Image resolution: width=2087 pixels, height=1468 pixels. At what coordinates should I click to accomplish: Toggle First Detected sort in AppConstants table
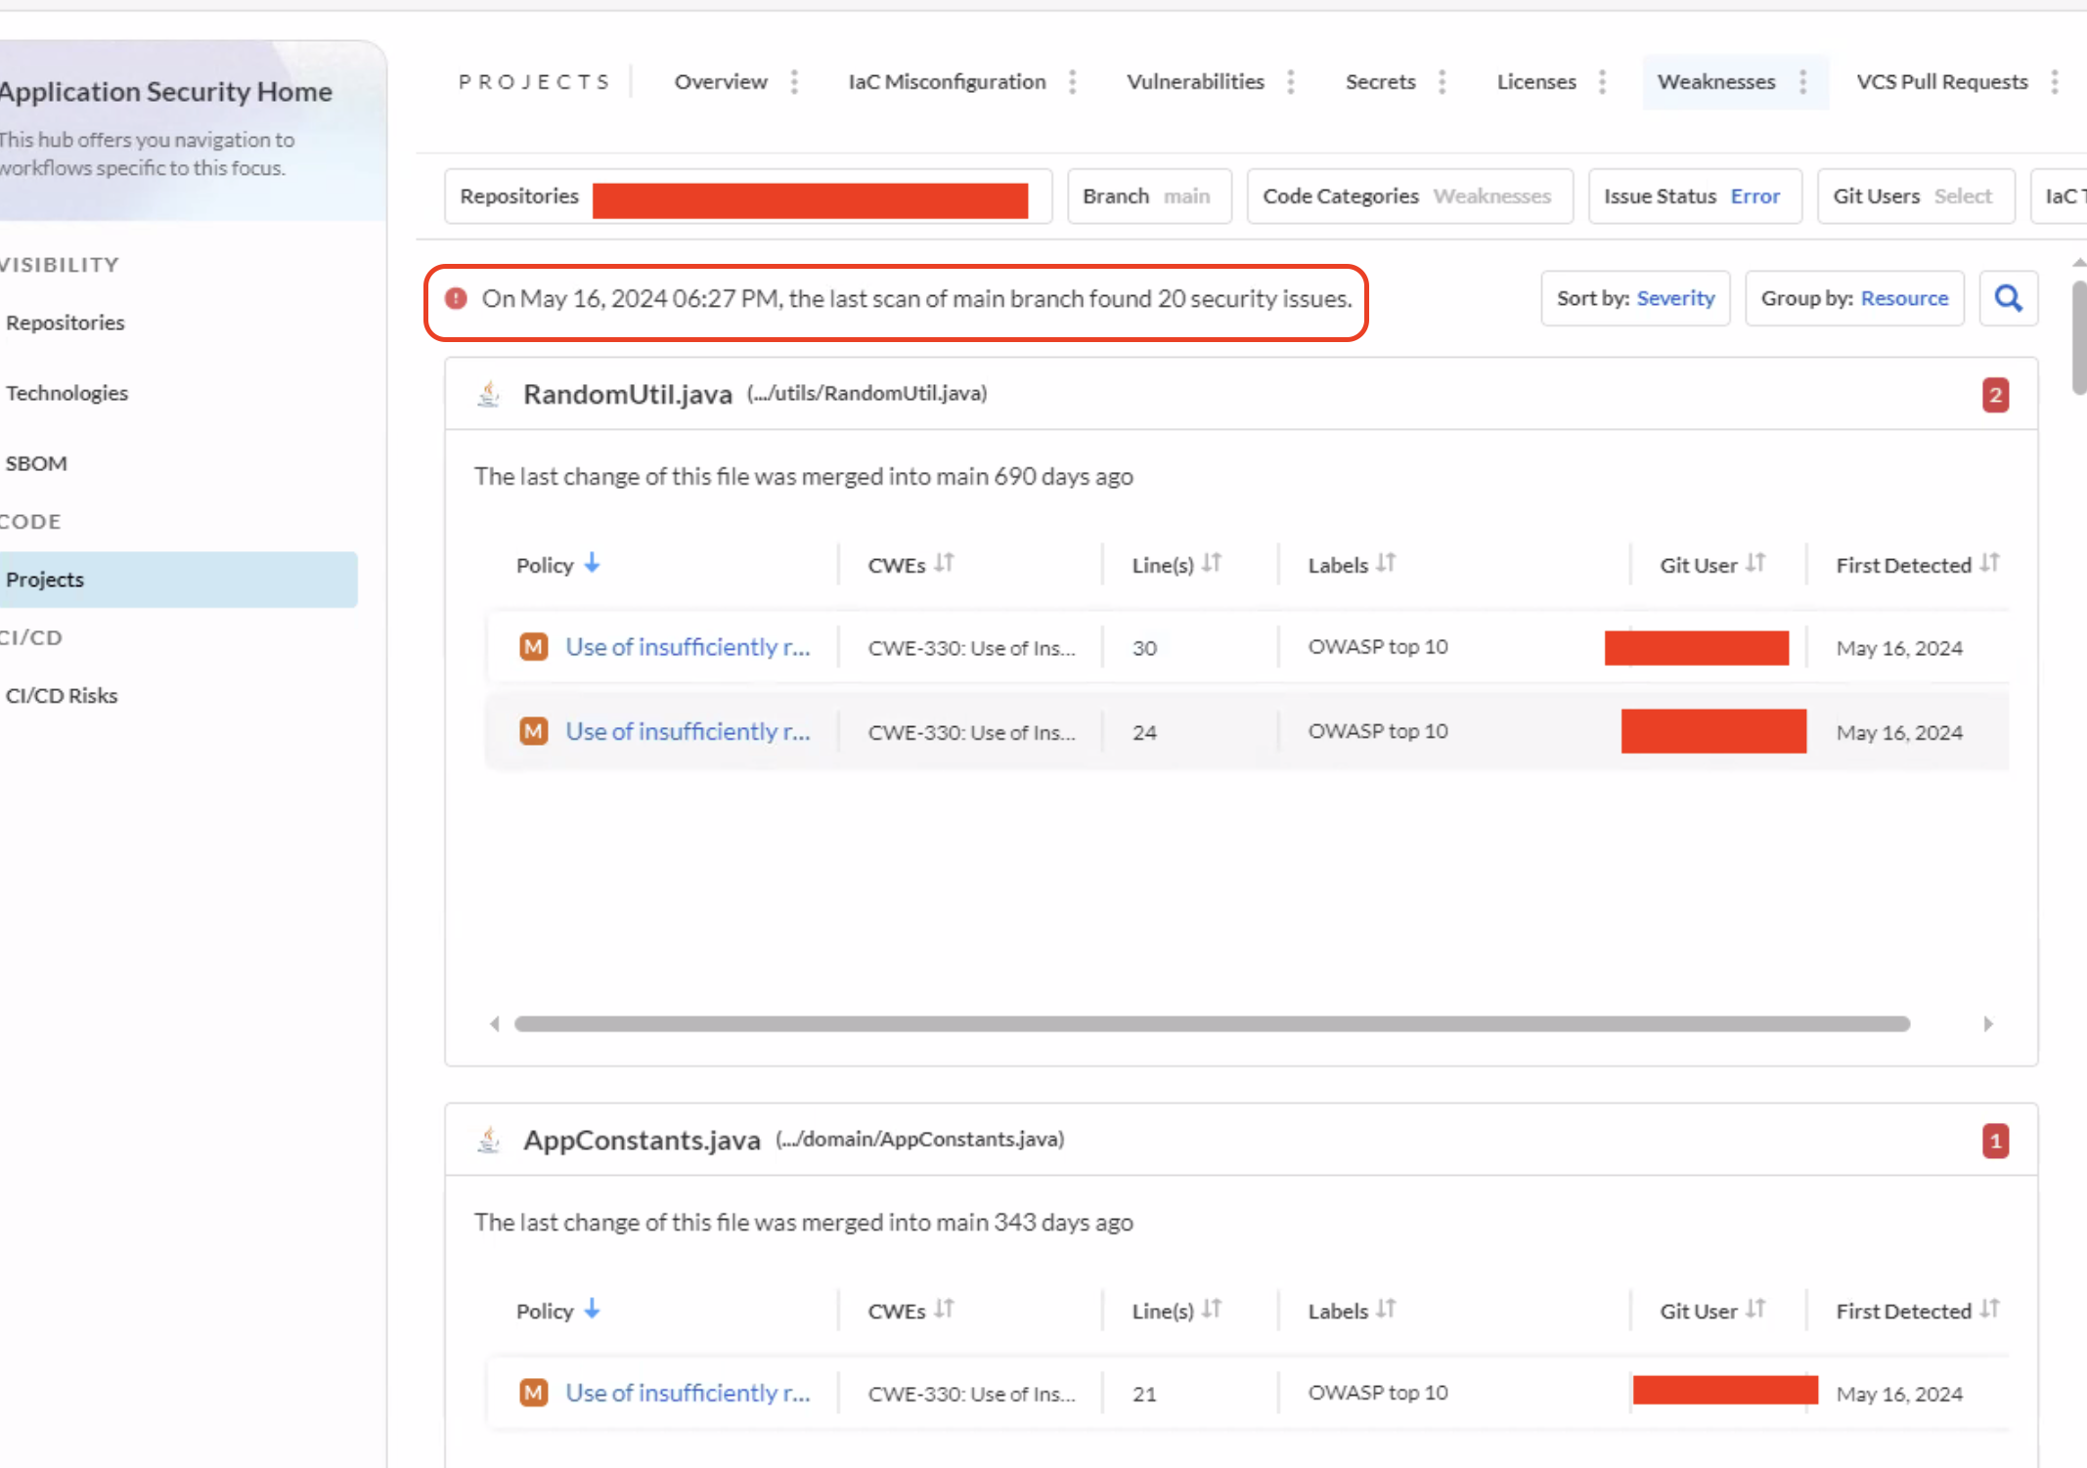click(1989, 1310)
